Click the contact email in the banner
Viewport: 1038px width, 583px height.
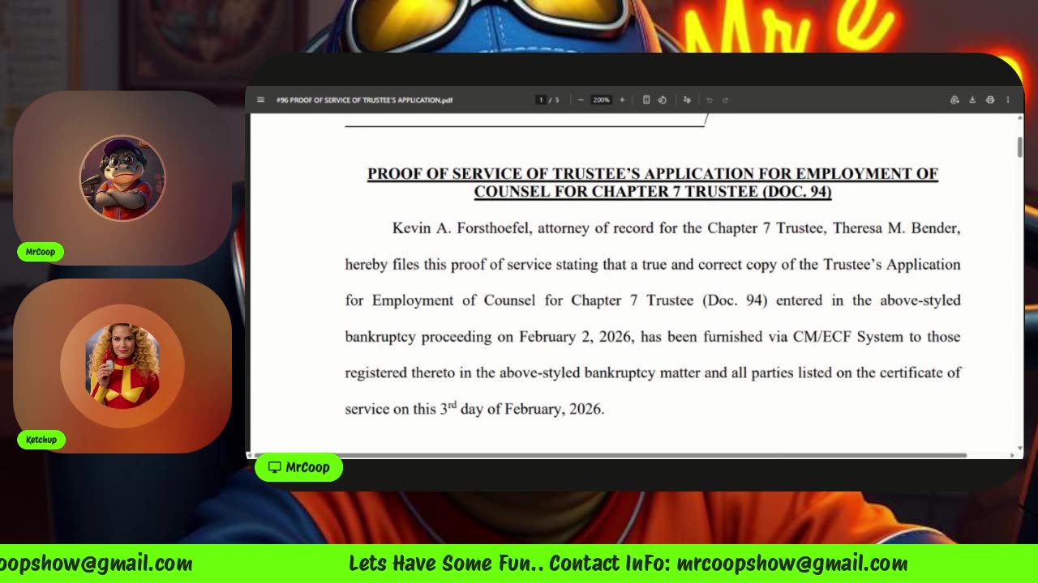(792, 564)
